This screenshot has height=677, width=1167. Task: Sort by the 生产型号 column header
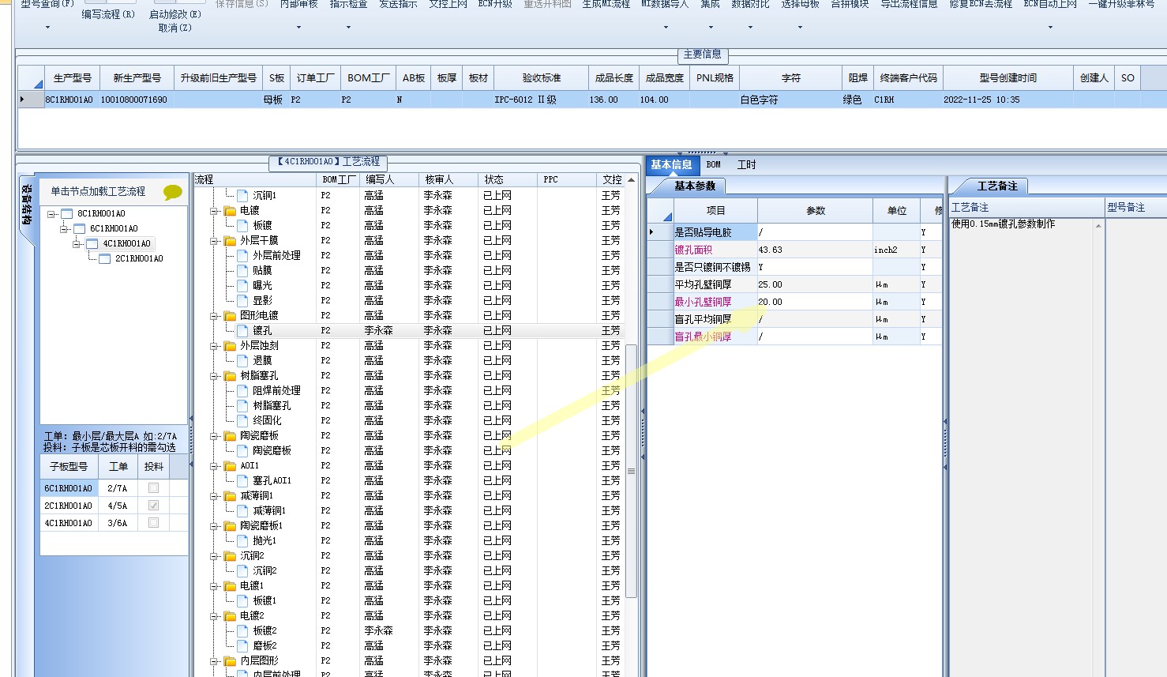(x=73, y=78)
